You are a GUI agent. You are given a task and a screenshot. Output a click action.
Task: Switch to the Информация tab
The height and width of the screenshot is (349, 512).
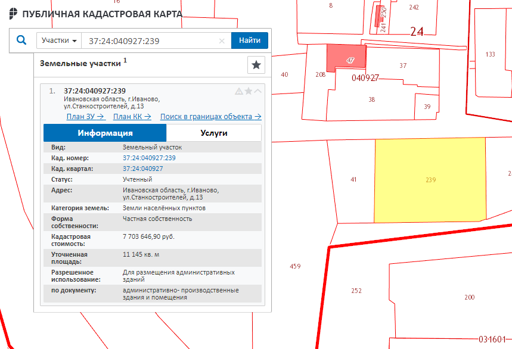point(105,133)
